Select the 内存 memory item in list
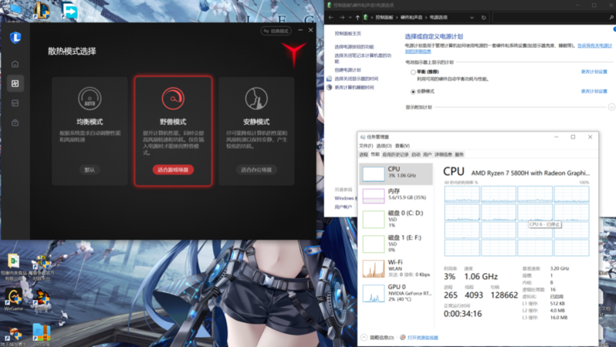 [398, 194]
